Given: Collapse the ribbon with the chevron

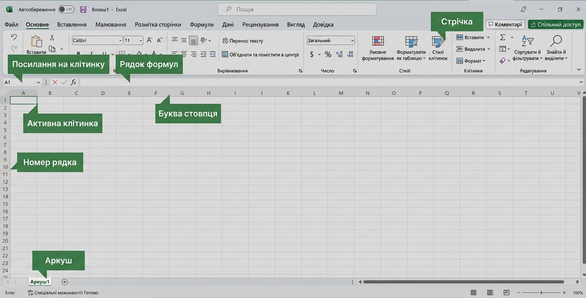Looking at the screenshot, I should [579, 70].
